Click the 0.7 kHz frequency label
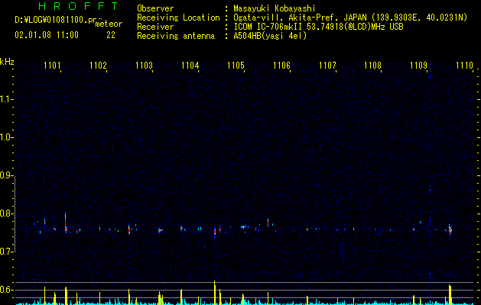Screen dimensions: 481x305 pyautogui.click(x=6, y=252)
